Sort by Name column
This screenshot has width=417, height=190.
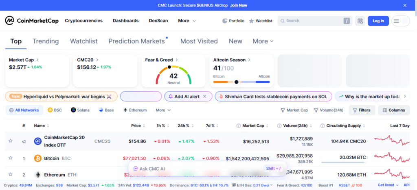click(42, 125)
